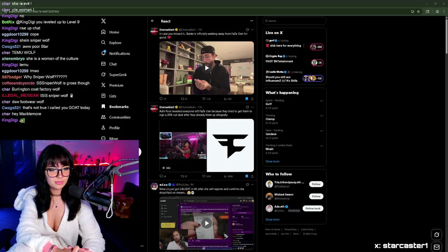The image size is (448, 252).
Task: Open Chat in the sidebar
Action: pos(109,64)
